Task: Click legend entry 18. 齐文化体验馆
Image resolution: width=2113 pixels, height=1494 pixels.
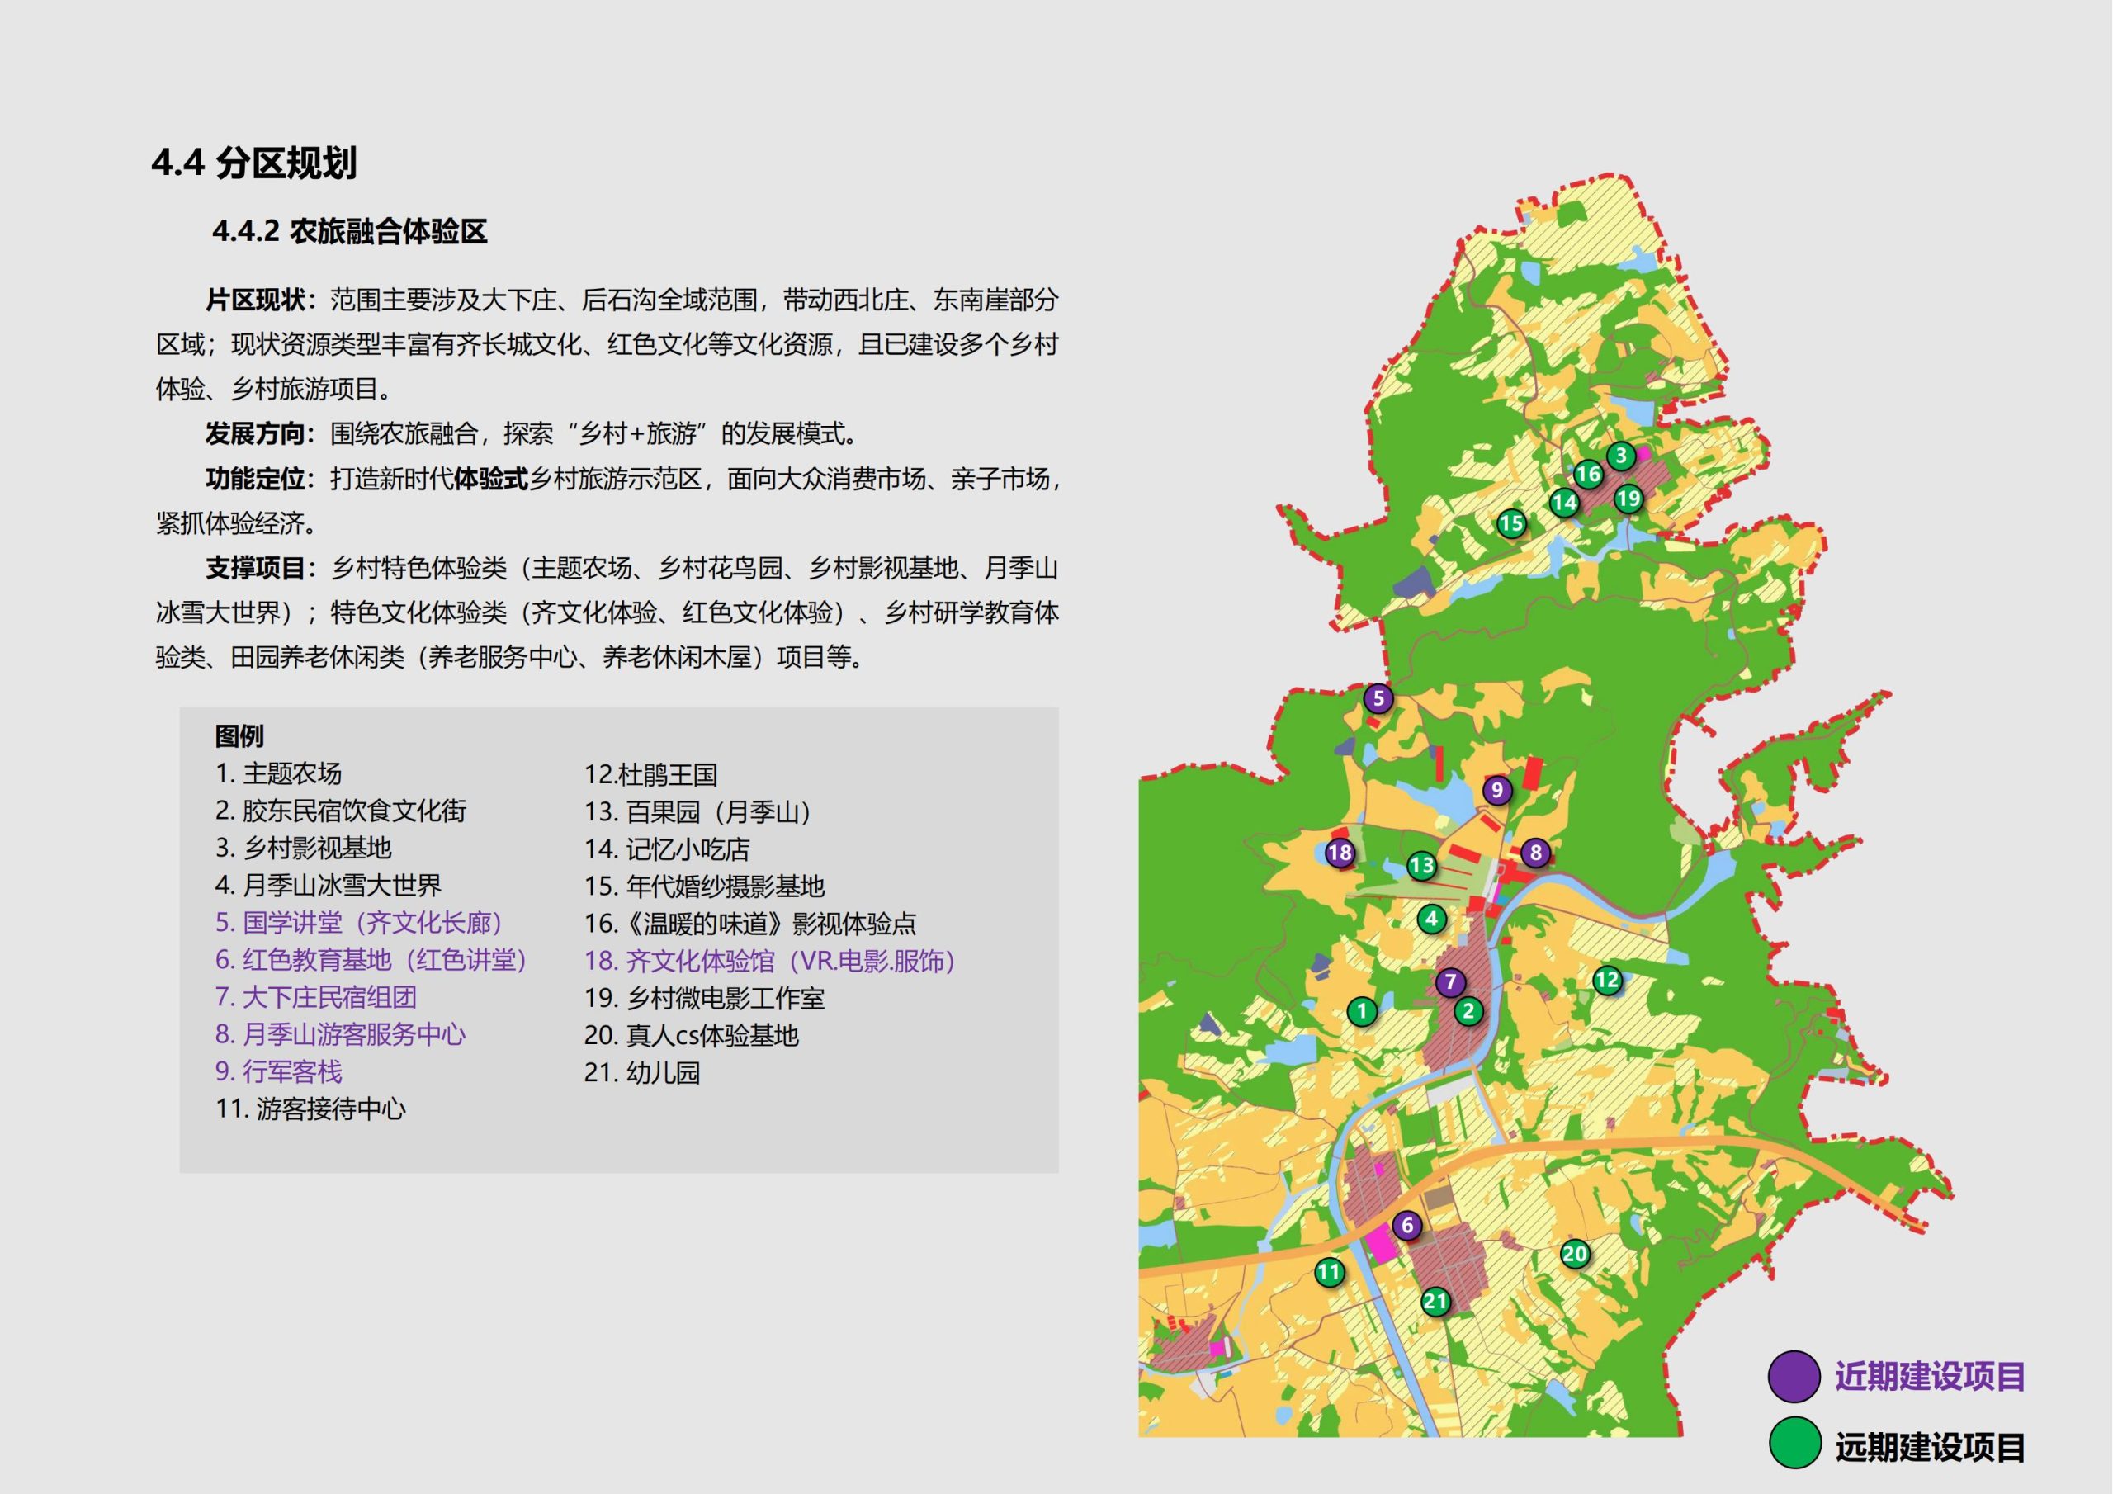Action: [x=769, y=961]
